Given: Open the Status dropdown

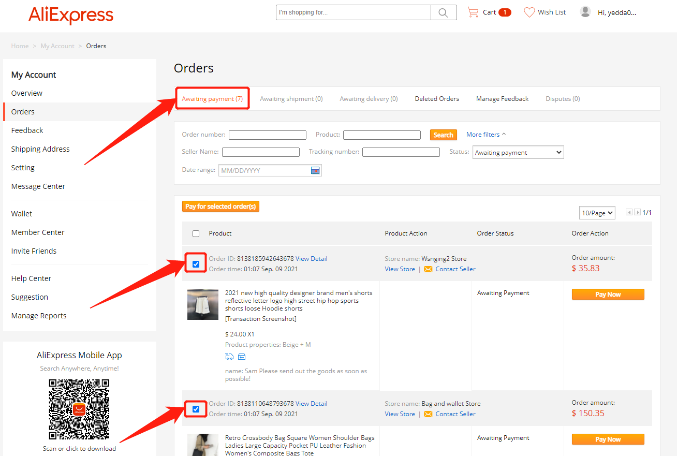Looking at the screenshot, I should click(x=518, y=152).
